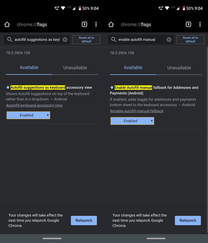This screenshot has width=208, height=243.
Task: Select the Available tab above keyboard accessory flag
Action: tap(29, 68)
